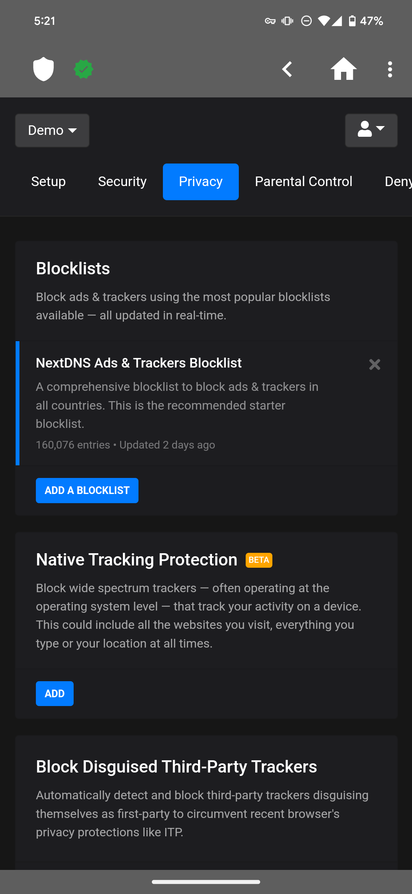Screen dimensions: 412x894
Task: Open the home icon in toolbar
Action: pos(343,69)
